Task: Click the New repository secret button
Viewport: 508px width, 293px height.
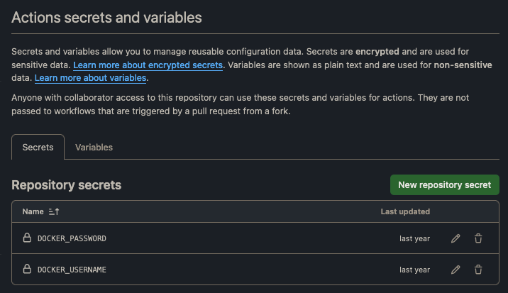Action: tap(444, 185)
